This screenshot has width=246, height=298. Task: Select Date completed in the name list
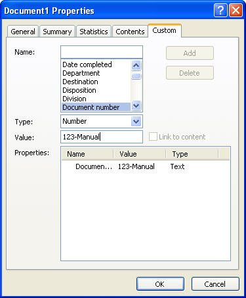click(96, 64)
